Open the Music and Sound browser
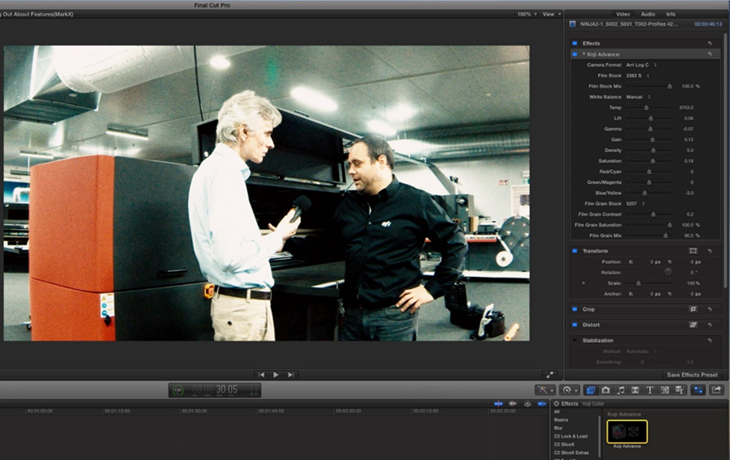The image size is (730, 460). tap(620, 390)
